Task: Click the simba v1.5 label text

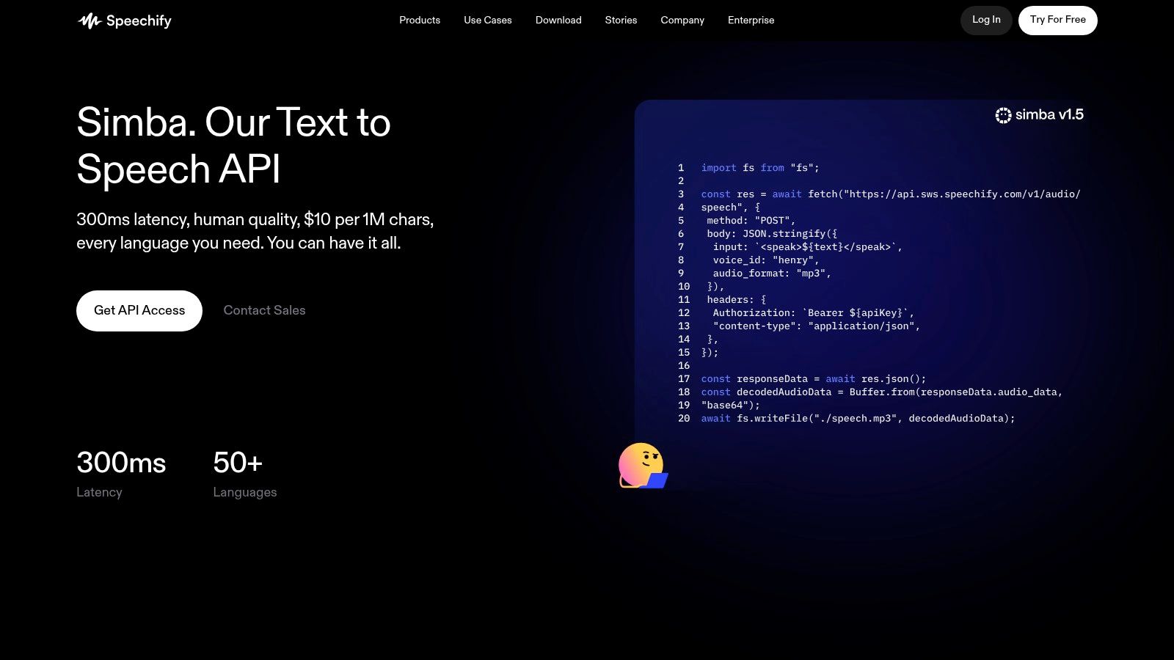Action: coord(1049,114)
